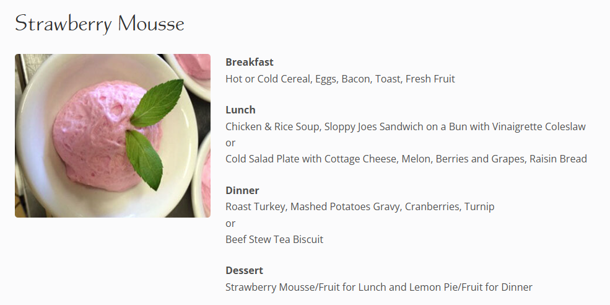
Task: Click the Lunch heading
Action: tap(240, 110)
